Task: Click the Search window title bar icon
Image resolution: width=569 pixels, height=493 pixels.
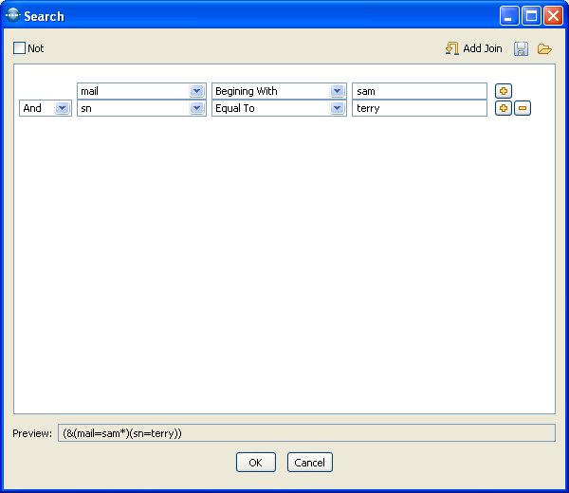Action: pos(12,16)
